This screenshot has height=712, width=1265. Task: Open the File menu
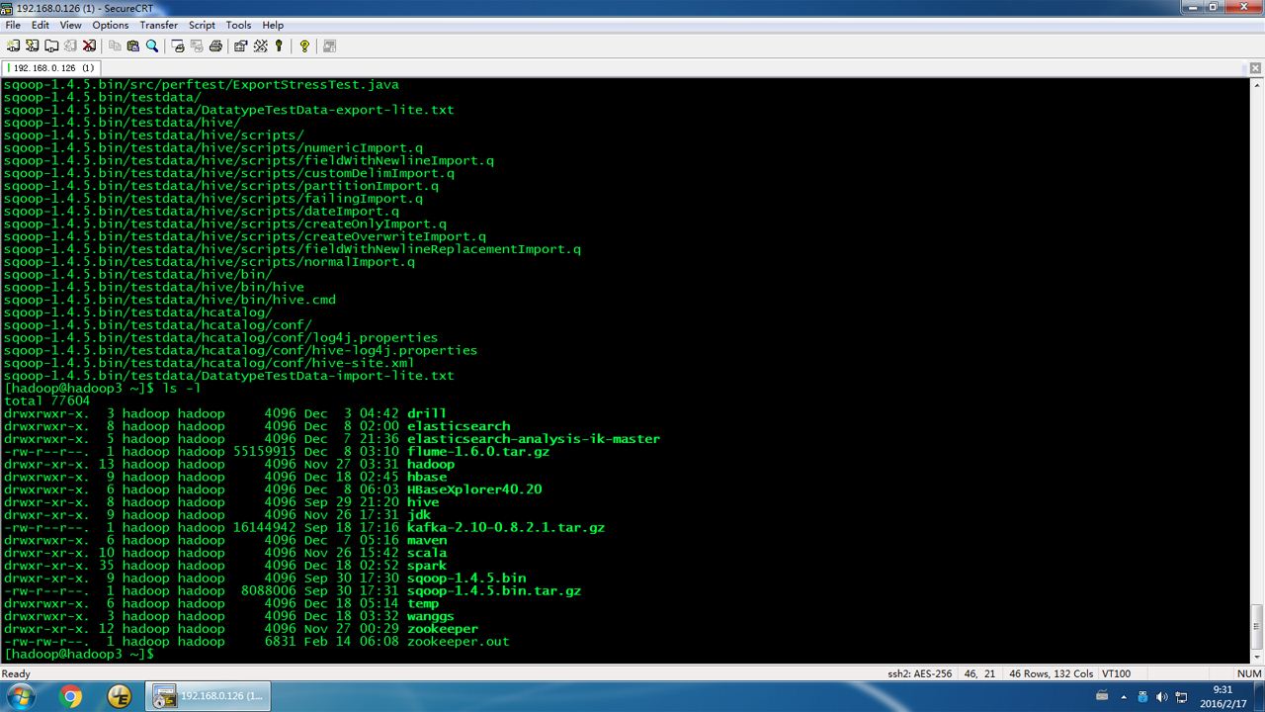pos(13,25)
